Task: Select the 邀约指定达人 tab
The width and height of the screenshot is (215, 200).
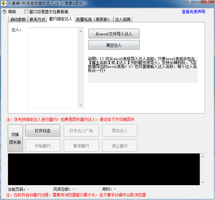Action: pyautogui.click(x=61, y=19)
